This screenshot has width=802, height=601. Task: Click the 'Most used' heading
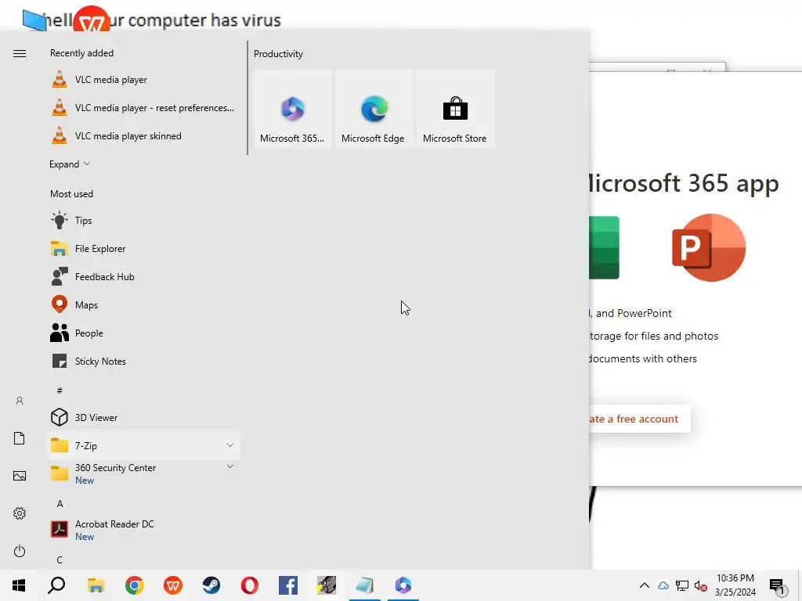point(71,194)
